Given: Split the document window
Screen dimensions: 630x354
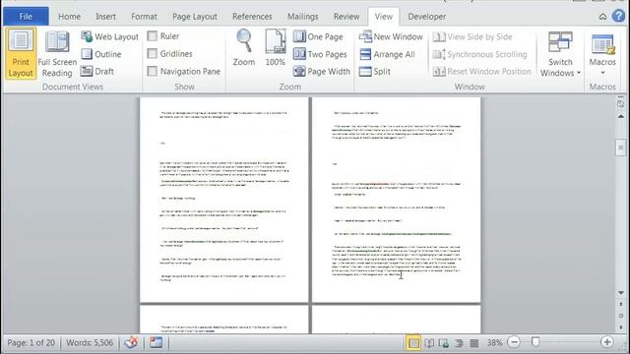Looking at the screenshot, I should click(374, 71).
